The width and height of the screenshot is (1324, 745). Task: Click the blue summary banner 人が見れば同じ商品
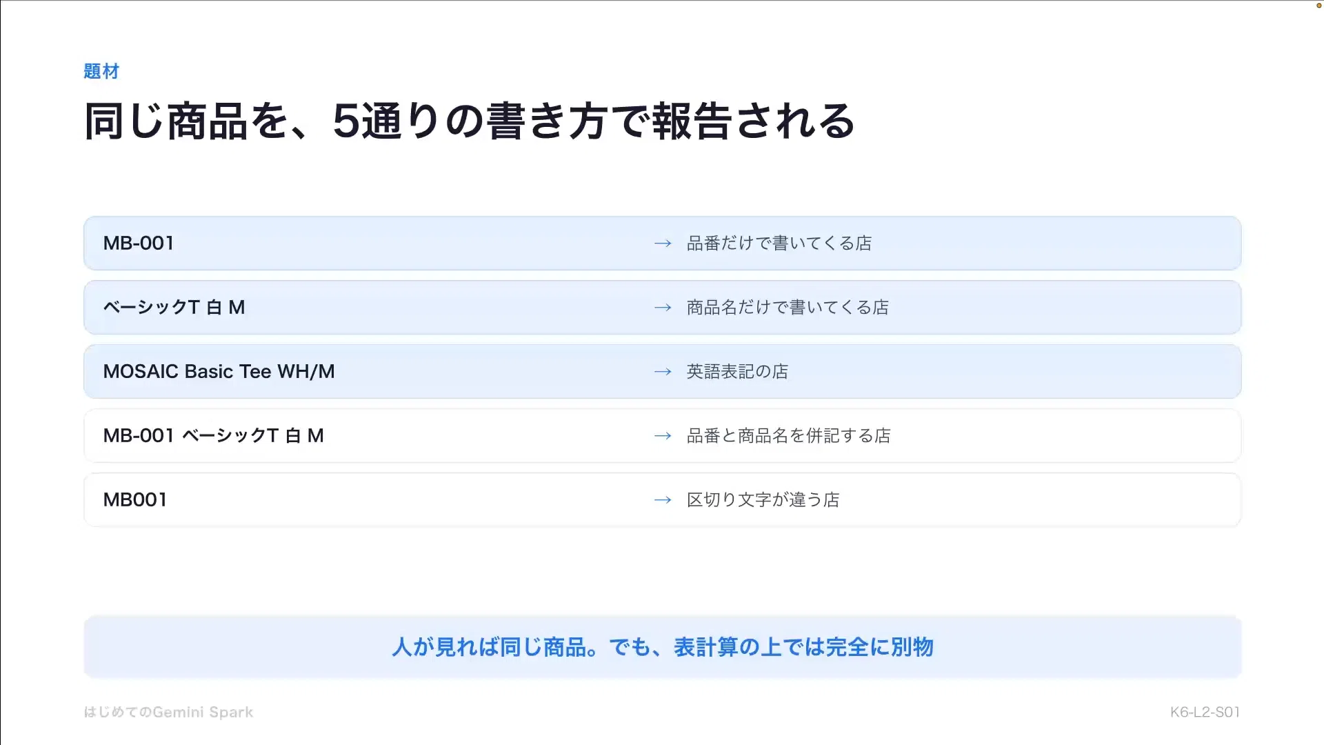coord(662,647)
